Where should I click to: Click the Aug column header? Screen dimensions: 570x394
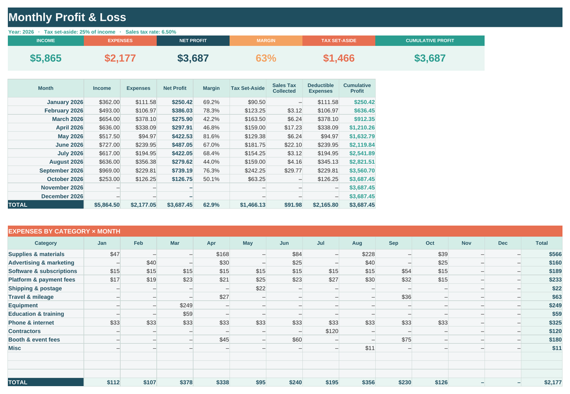tap(357, 243)
